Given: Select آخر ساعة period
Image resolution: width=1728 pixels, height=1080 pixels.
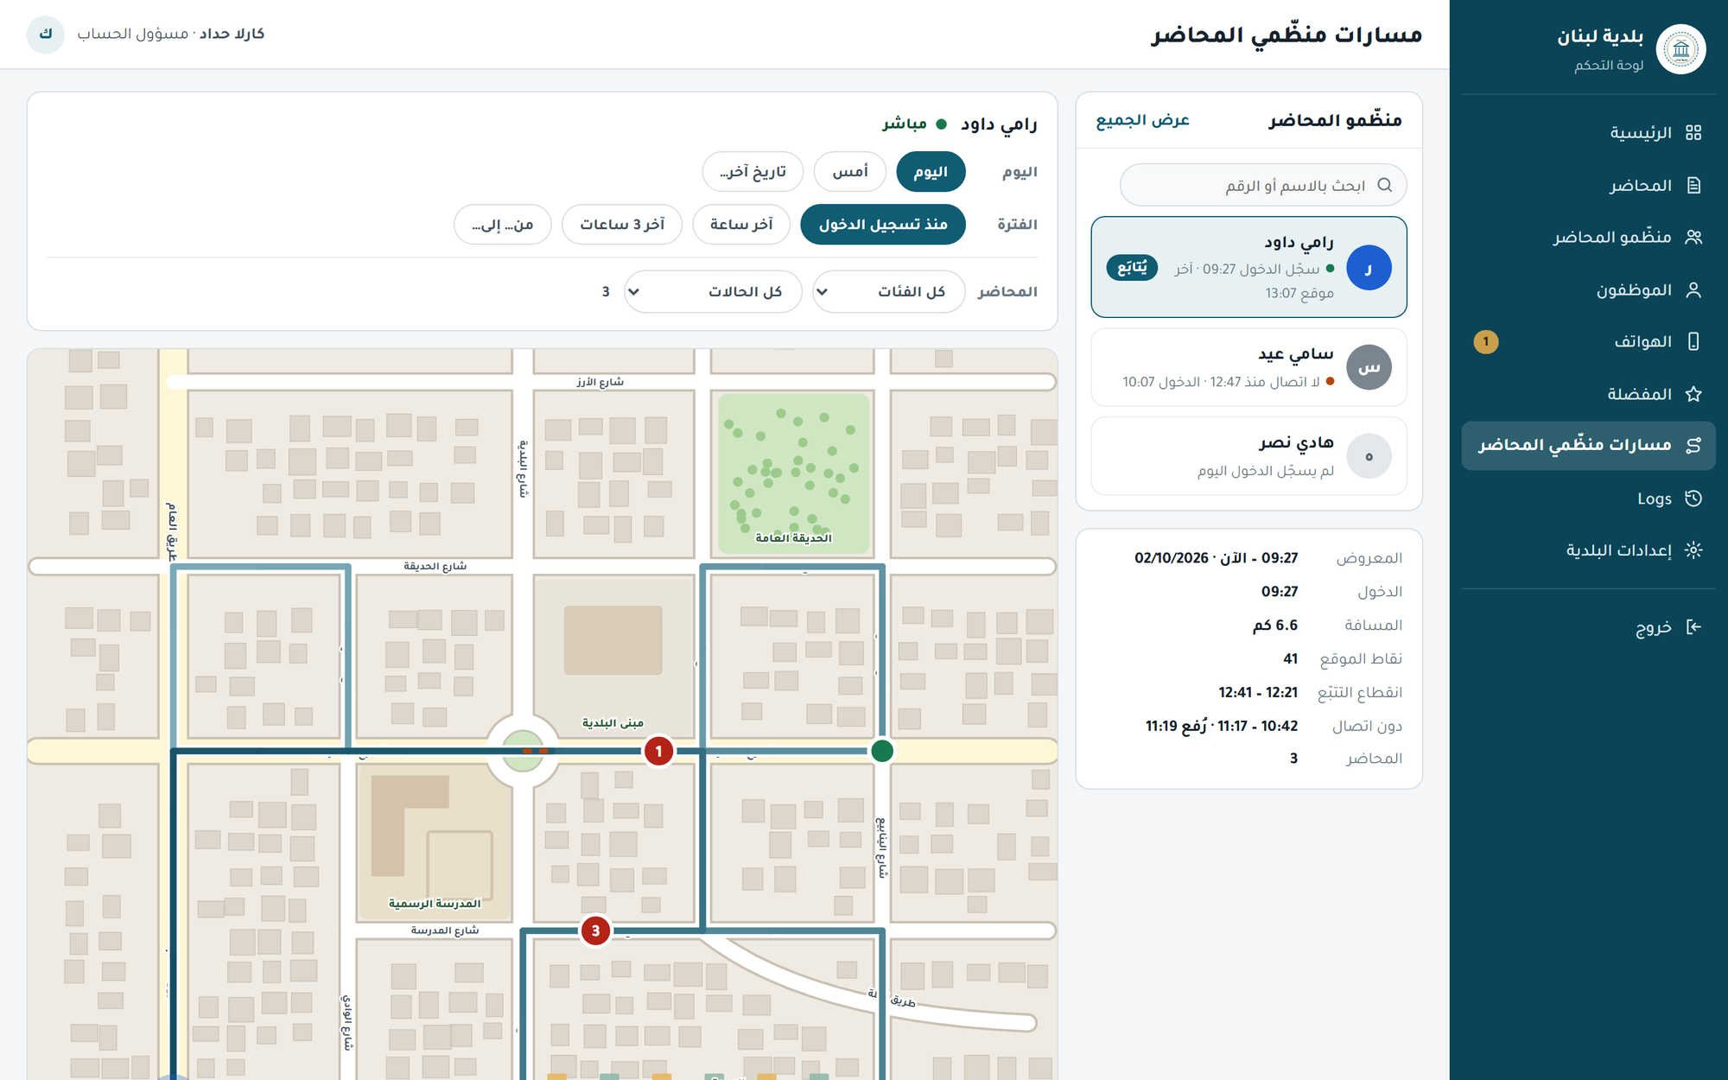Looking at the screenshot, I should pos(741,225).
